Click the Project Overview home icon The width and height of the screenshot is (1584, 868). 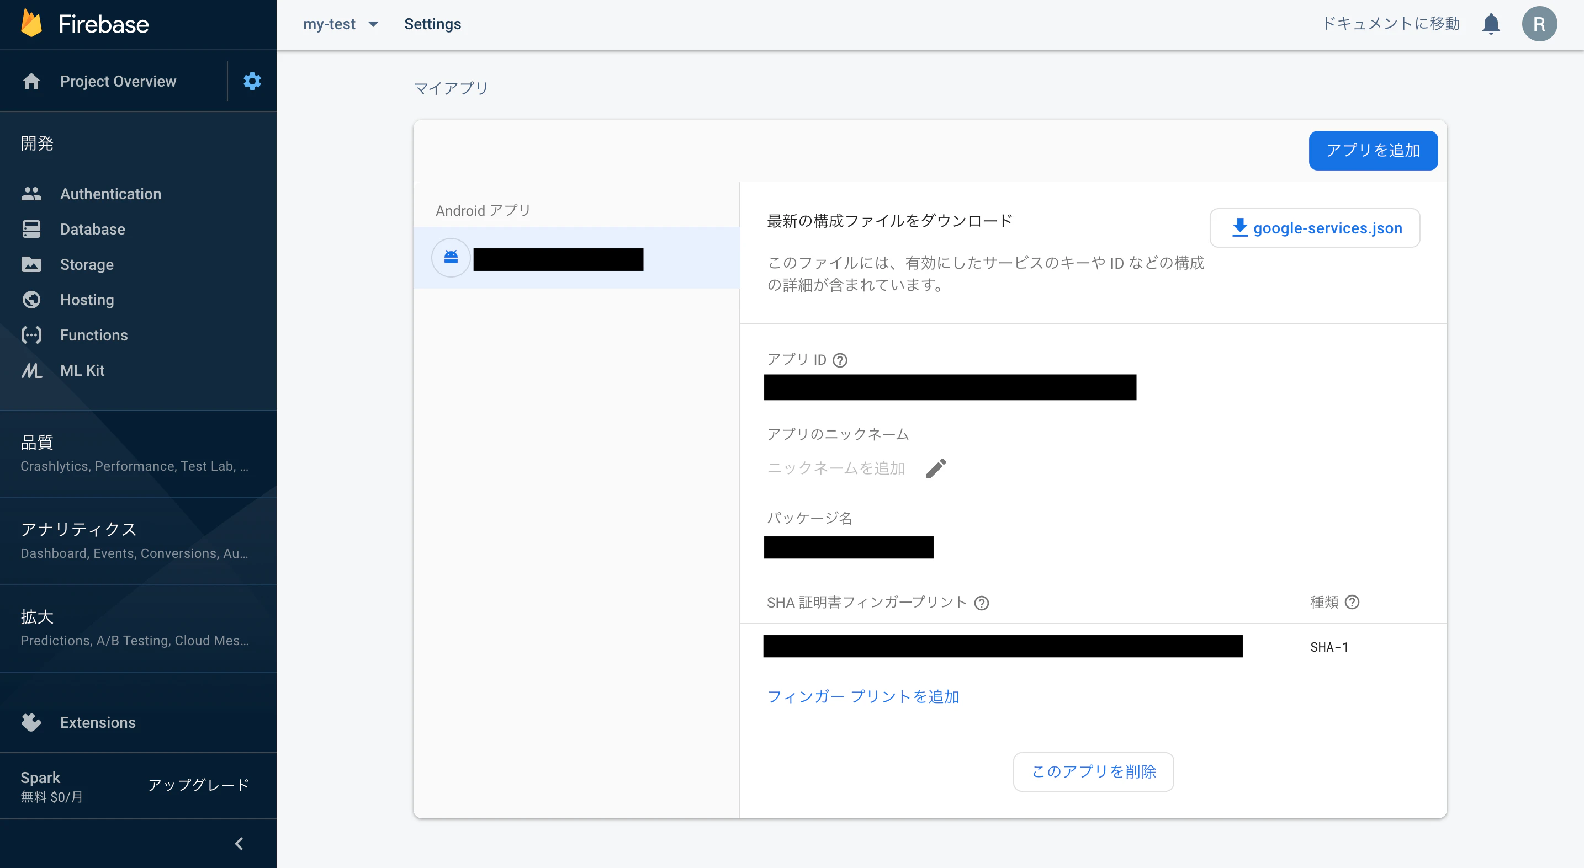tap(31, 81)
